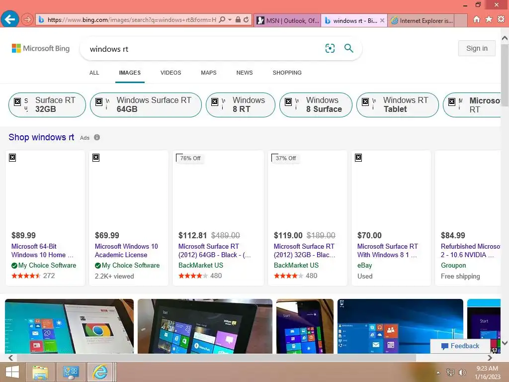The height and width of the screenshot is (382, 509).
Task: Open Microsoft Windows 10 Academic License link
Action: coord(126,251)
